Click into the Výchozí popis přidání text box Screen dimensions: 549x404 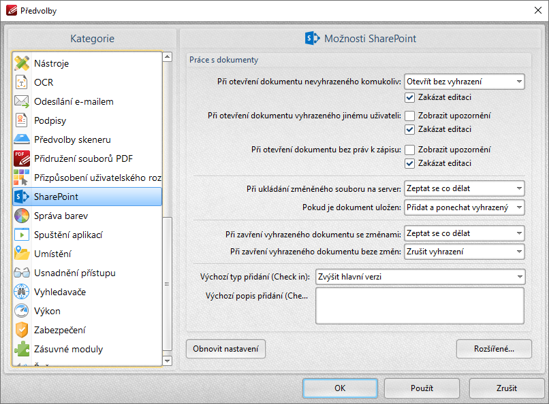(x=420, y=306)
